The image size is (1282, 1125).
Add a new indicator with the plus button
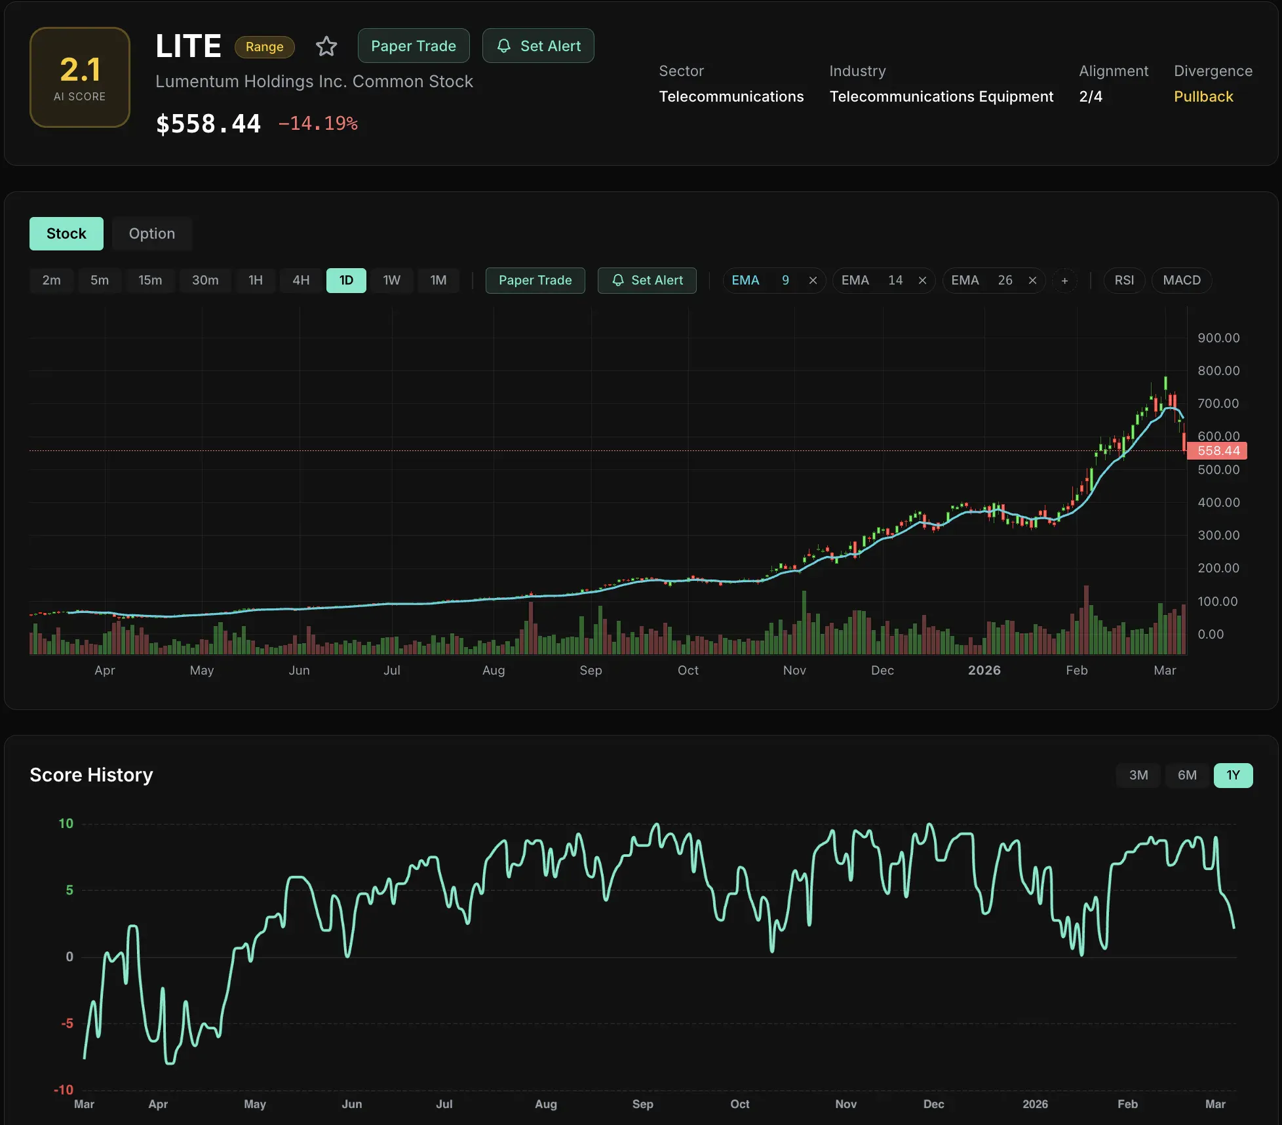click(x=1064, y=281)
